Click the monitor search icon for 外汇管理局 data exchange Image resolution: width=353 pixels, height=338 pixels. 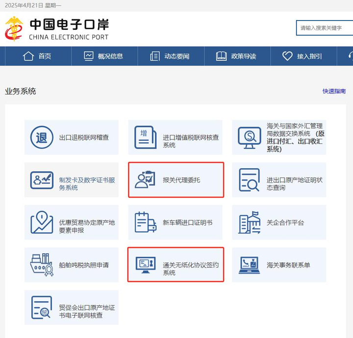tap(249, 137)
